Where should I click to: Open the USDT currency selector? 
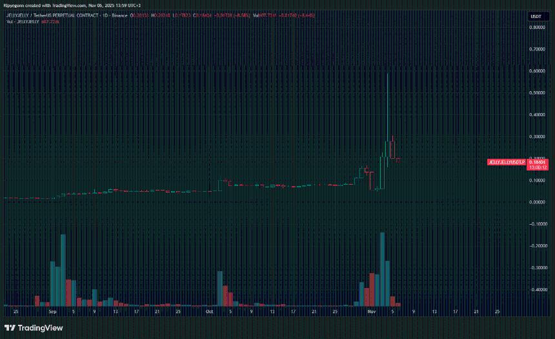536,16
